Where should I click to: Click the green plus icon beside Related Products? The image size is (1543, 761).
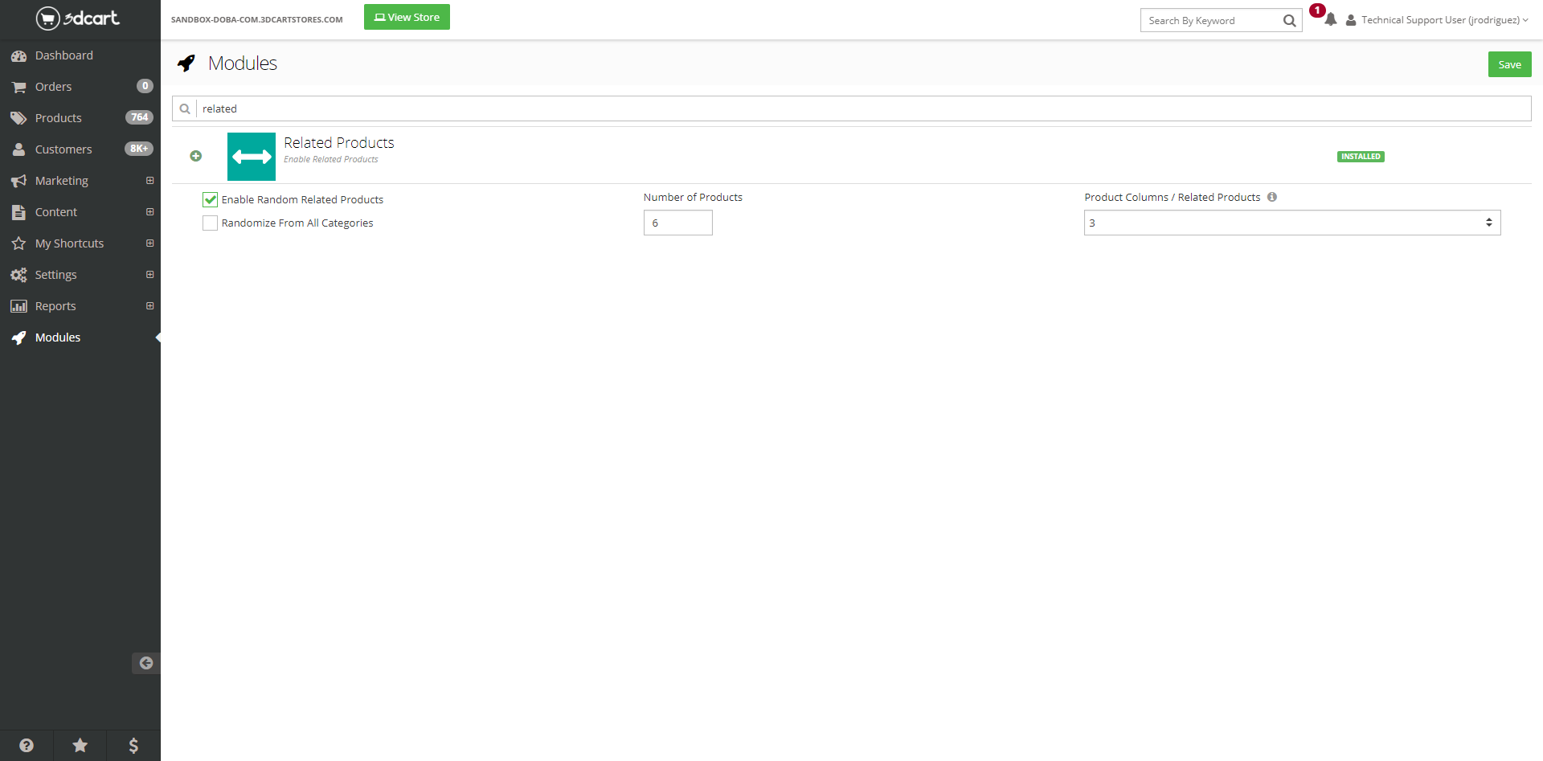[x=196, y=156]
